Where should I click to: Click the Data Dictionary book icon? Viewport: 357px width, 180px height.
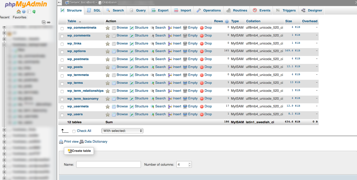point(82,142)
